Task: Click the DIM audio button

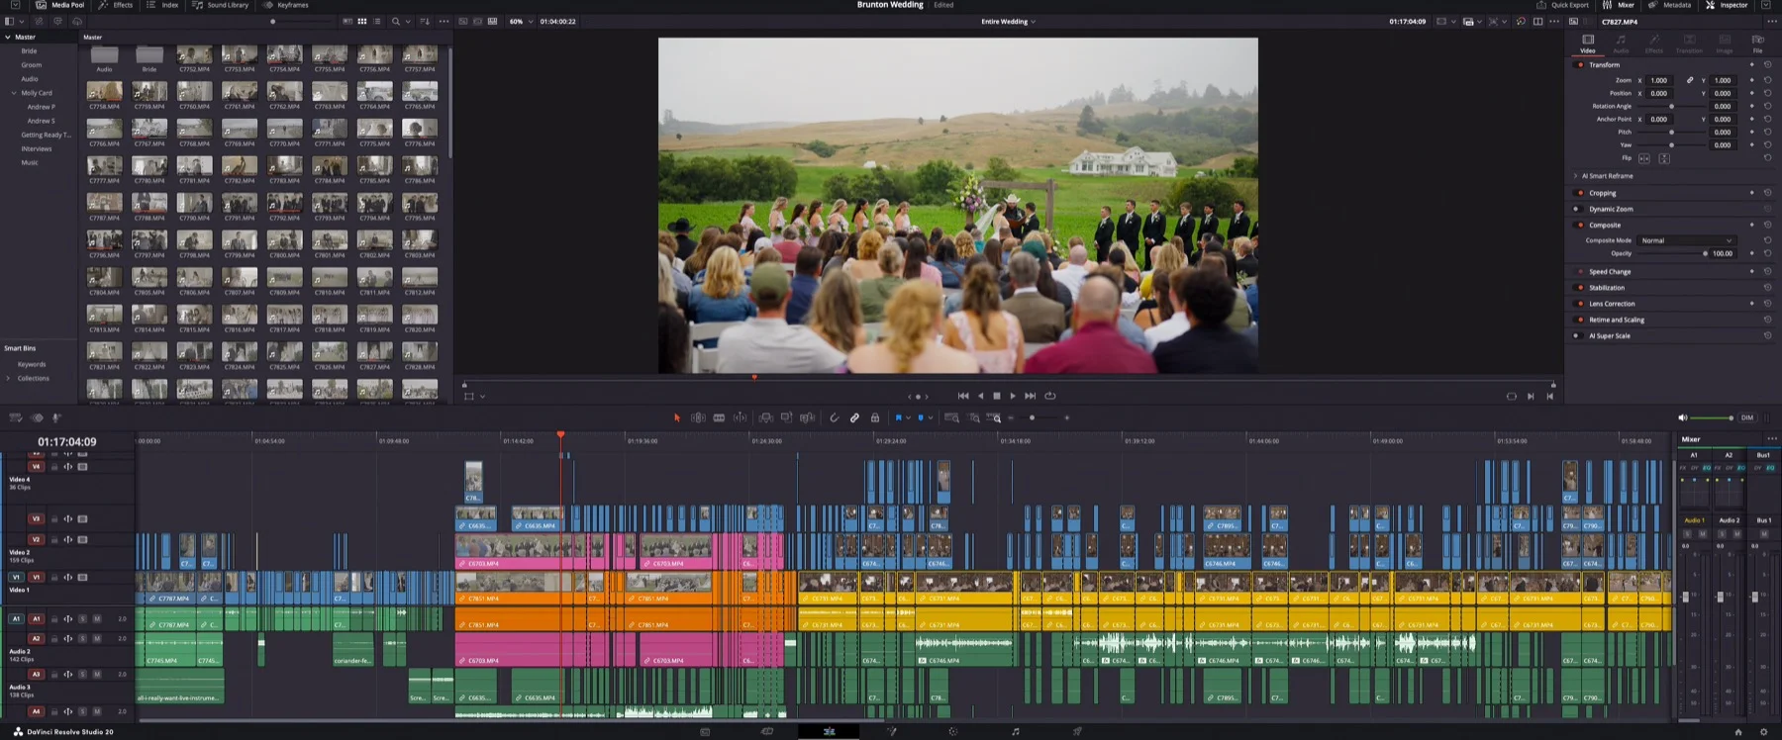Action: (1747, 417)
